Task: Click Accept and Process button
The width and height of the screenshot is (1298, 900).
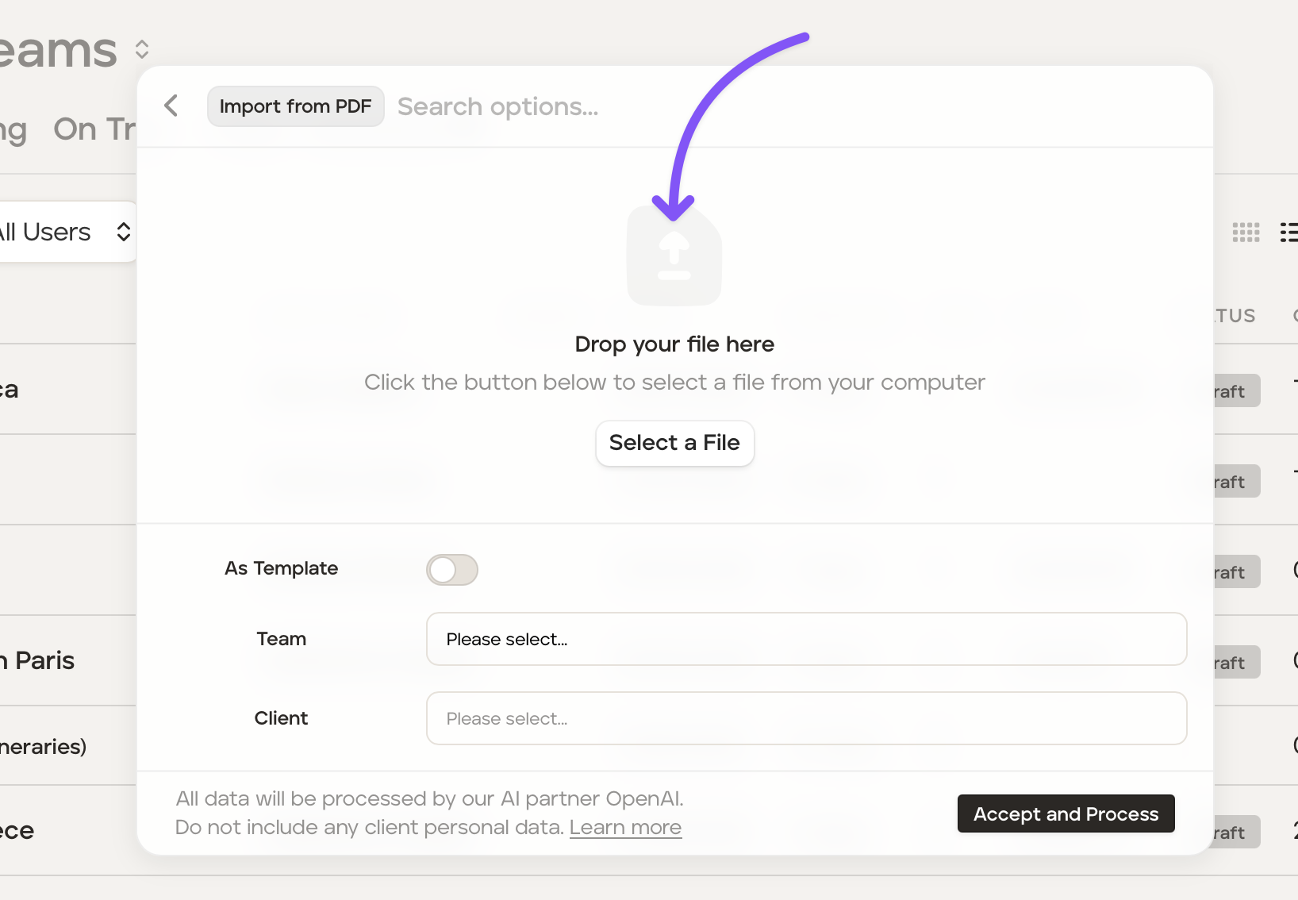Action: (1066, 813)
